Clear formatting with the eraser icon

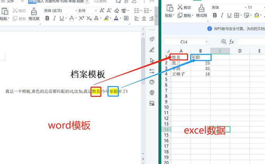point(117,10)
